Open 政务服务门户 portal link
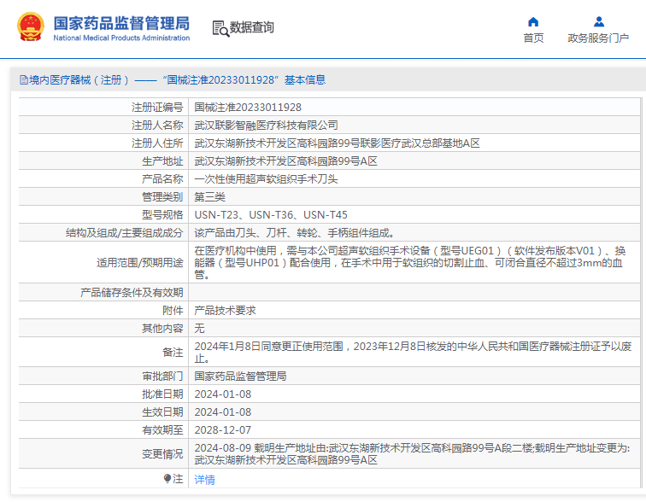This screenshot has width=646, height=502. (x=598, y=38)
